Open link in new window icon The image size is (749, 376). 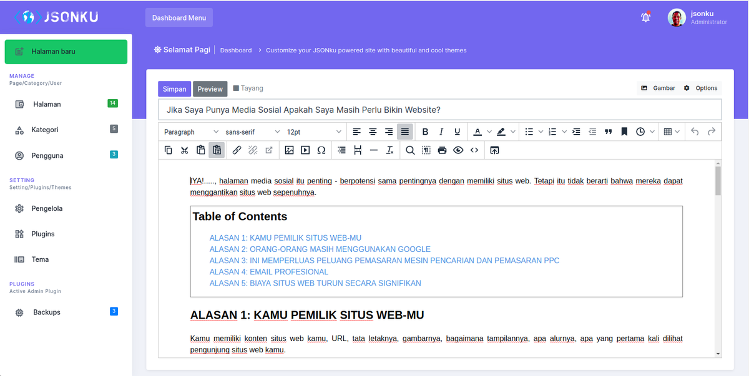(269, 150)
